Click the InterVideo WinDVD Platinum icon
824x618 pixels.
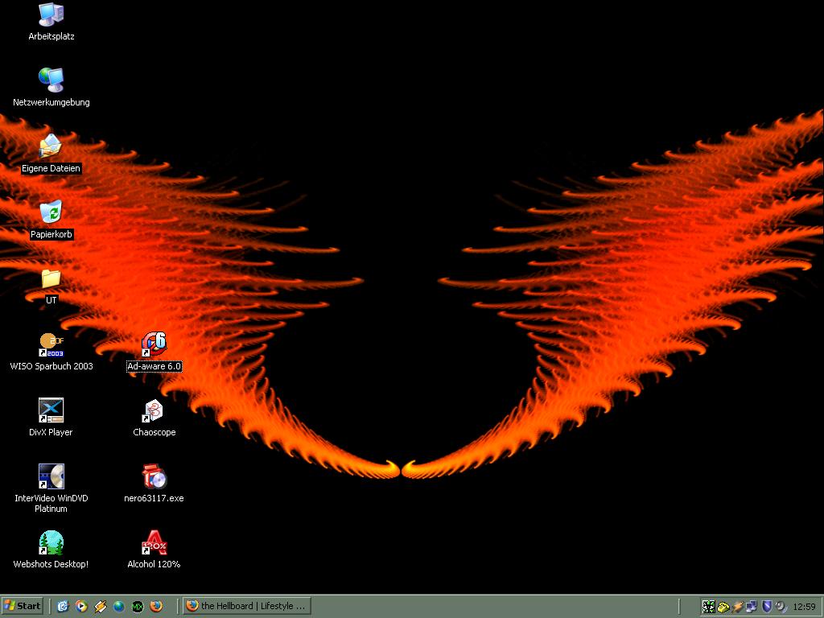pyautogui.click(x=51, y=477)
